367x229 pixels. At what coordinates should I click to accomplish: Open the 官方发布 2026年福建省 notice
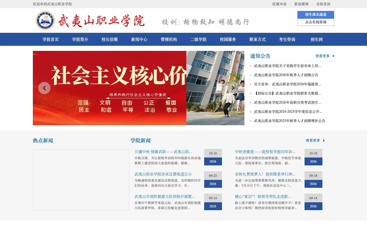(287, 84)
